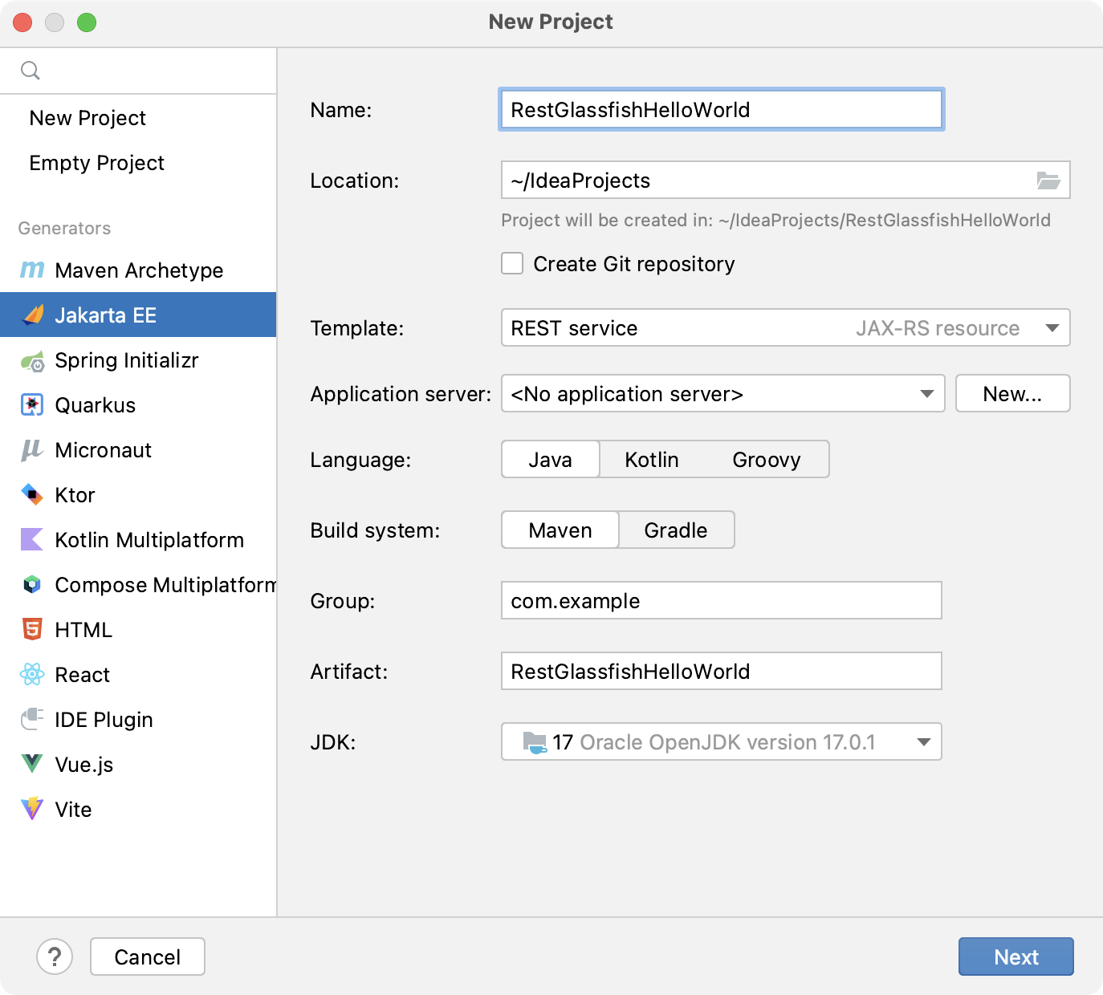The height and width of the screenshot is (995, 1103).
Task: Expand the Application server dropdown
Action: [927, 394]
